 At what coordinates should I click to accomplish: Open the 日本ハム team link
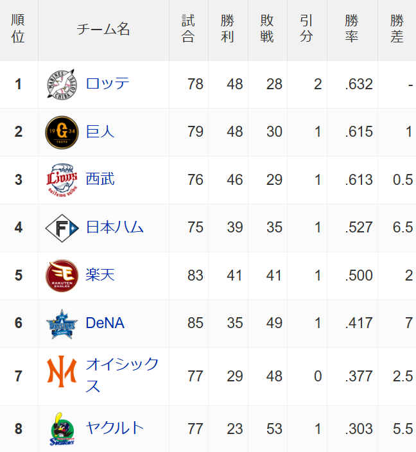[x=115, y=227]
